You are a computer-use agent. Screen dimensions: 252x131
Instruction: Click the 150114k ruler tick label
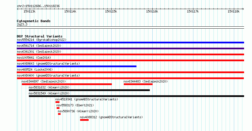(x=71, y=12)
